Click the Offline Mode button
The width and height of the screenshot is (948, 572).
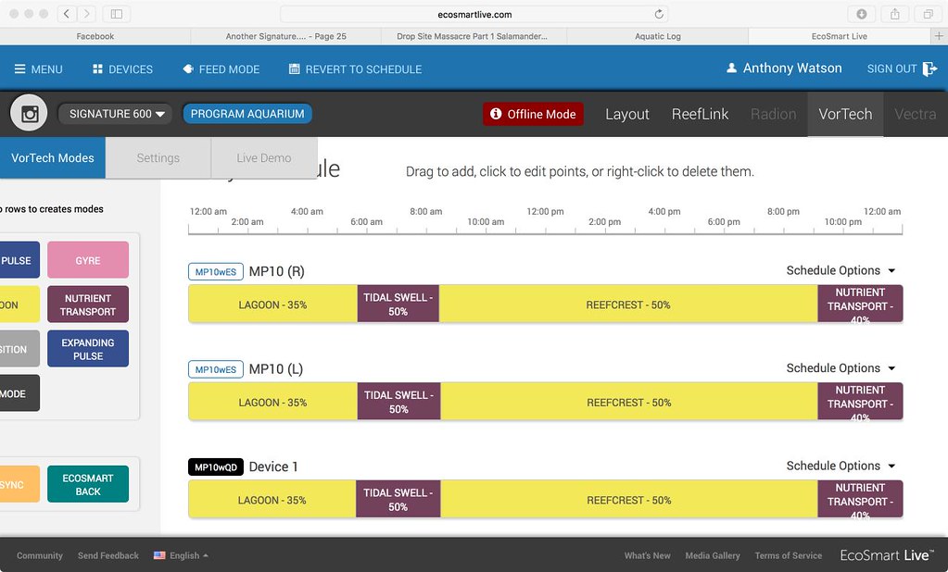point(533,114)
